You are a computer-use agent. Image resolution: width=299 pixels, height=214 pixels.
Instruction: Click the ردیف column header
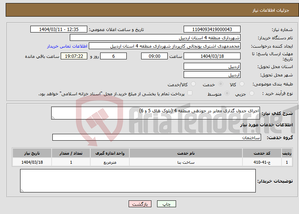pyautogui.click(x=287, y=153)
